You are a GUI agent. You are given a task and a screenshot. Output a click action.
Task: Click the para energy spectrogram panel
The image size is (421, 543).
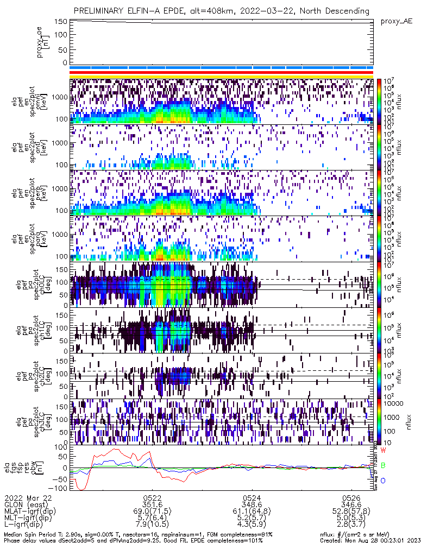(222, 238)
